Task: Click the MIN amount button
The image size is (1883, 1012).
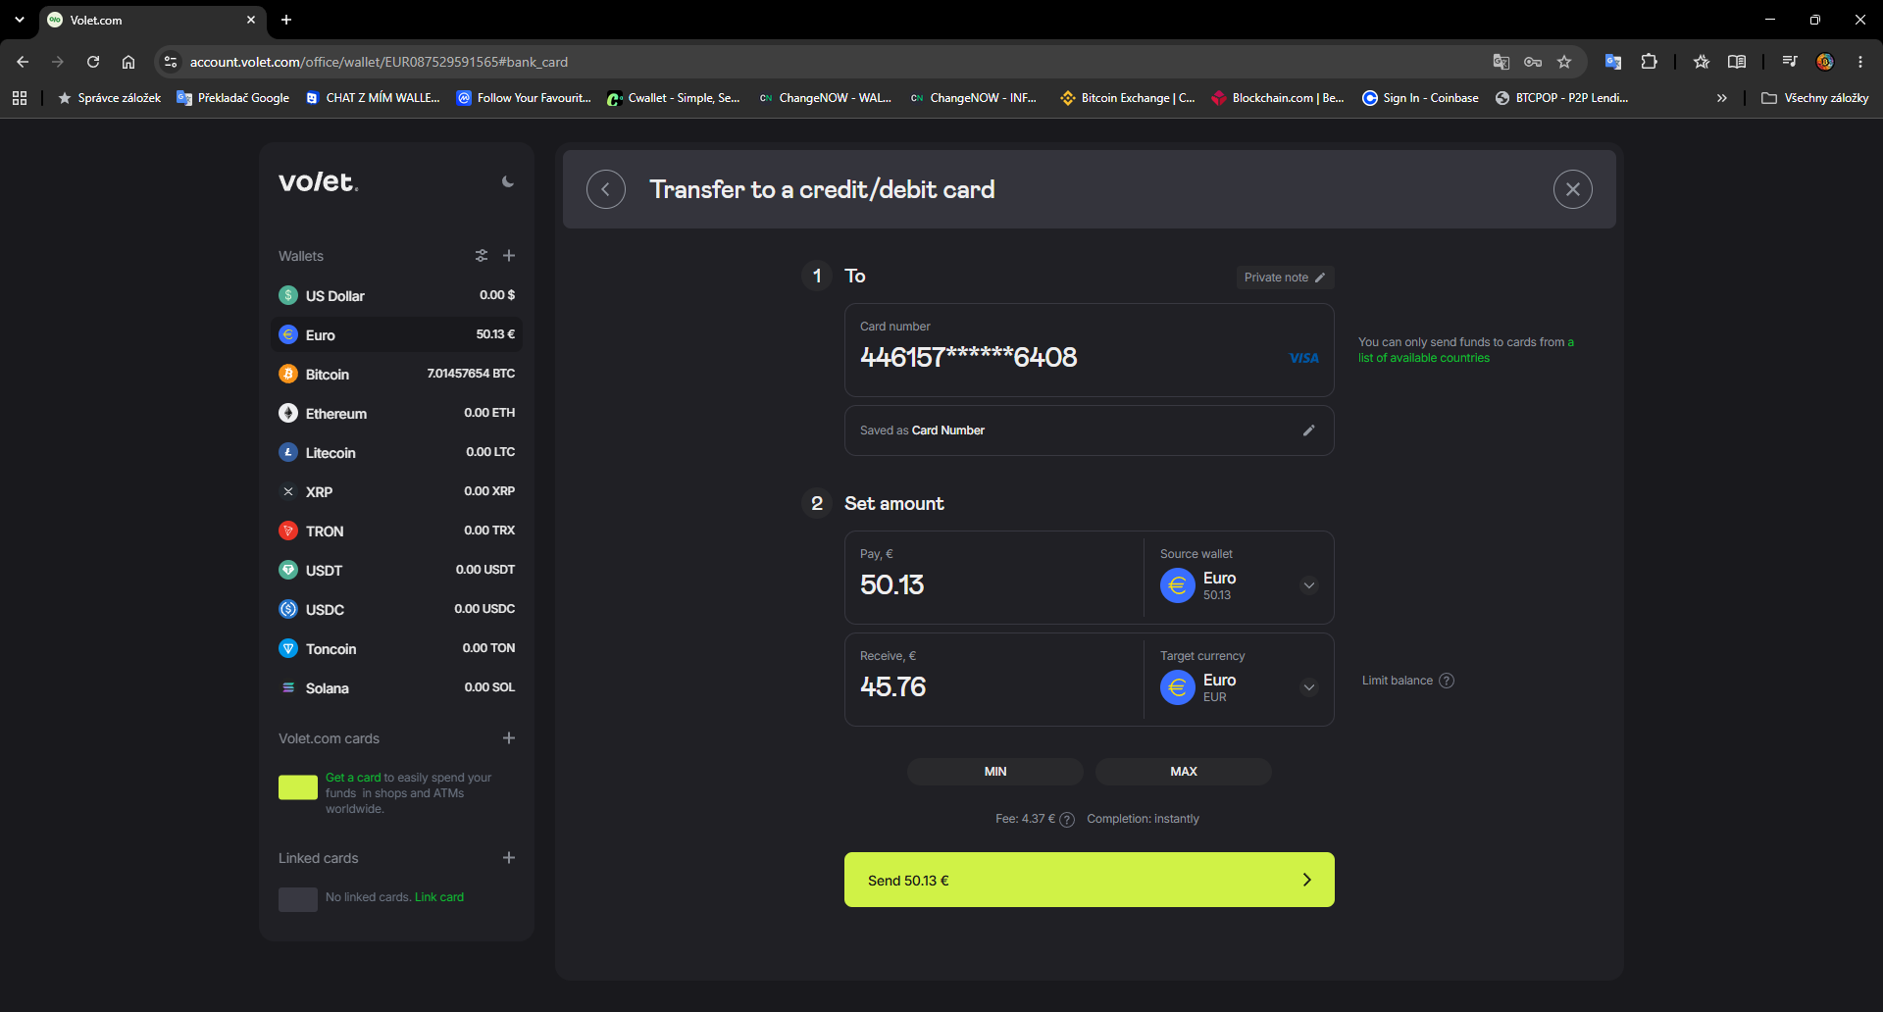Action: pyautogui.click(x=995, y=772)
